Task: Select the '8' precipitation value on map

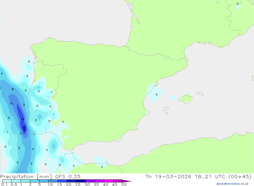Action: pos(13,89)
